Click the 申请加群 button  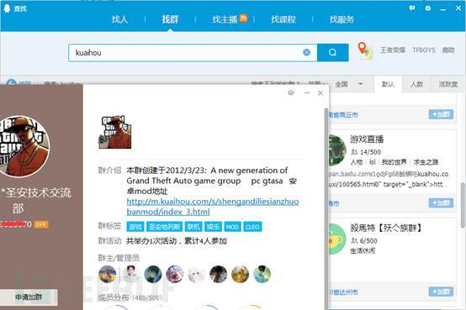coord(29,297)
